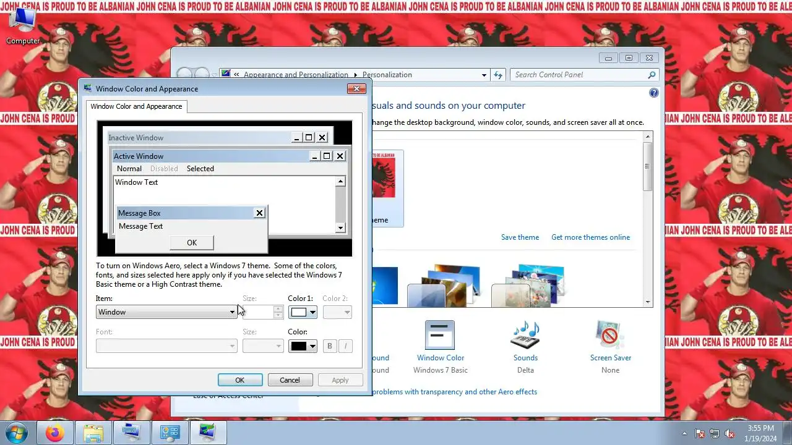Select the Architecture Aero theme thumbnail
This screenshot has width=792, height=445.
click(444, 286)
